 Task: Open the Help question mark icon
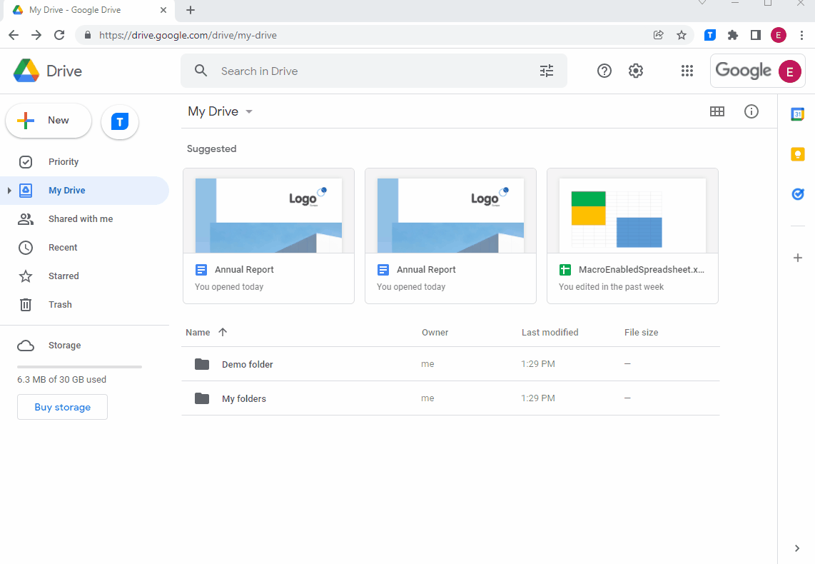click(x=604, y=71)
